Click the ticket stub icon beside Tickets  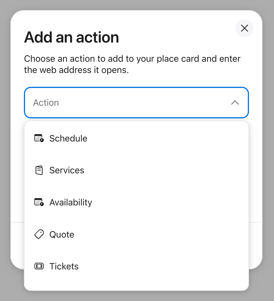coord(39,266)
